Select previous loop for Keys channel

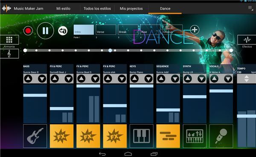[x=134, y=79]
